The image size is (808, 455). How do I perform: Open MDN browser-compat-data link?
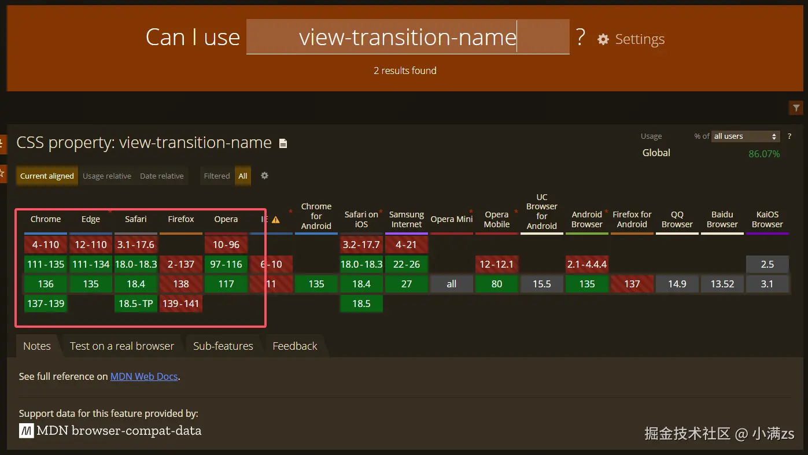(110, 431)
